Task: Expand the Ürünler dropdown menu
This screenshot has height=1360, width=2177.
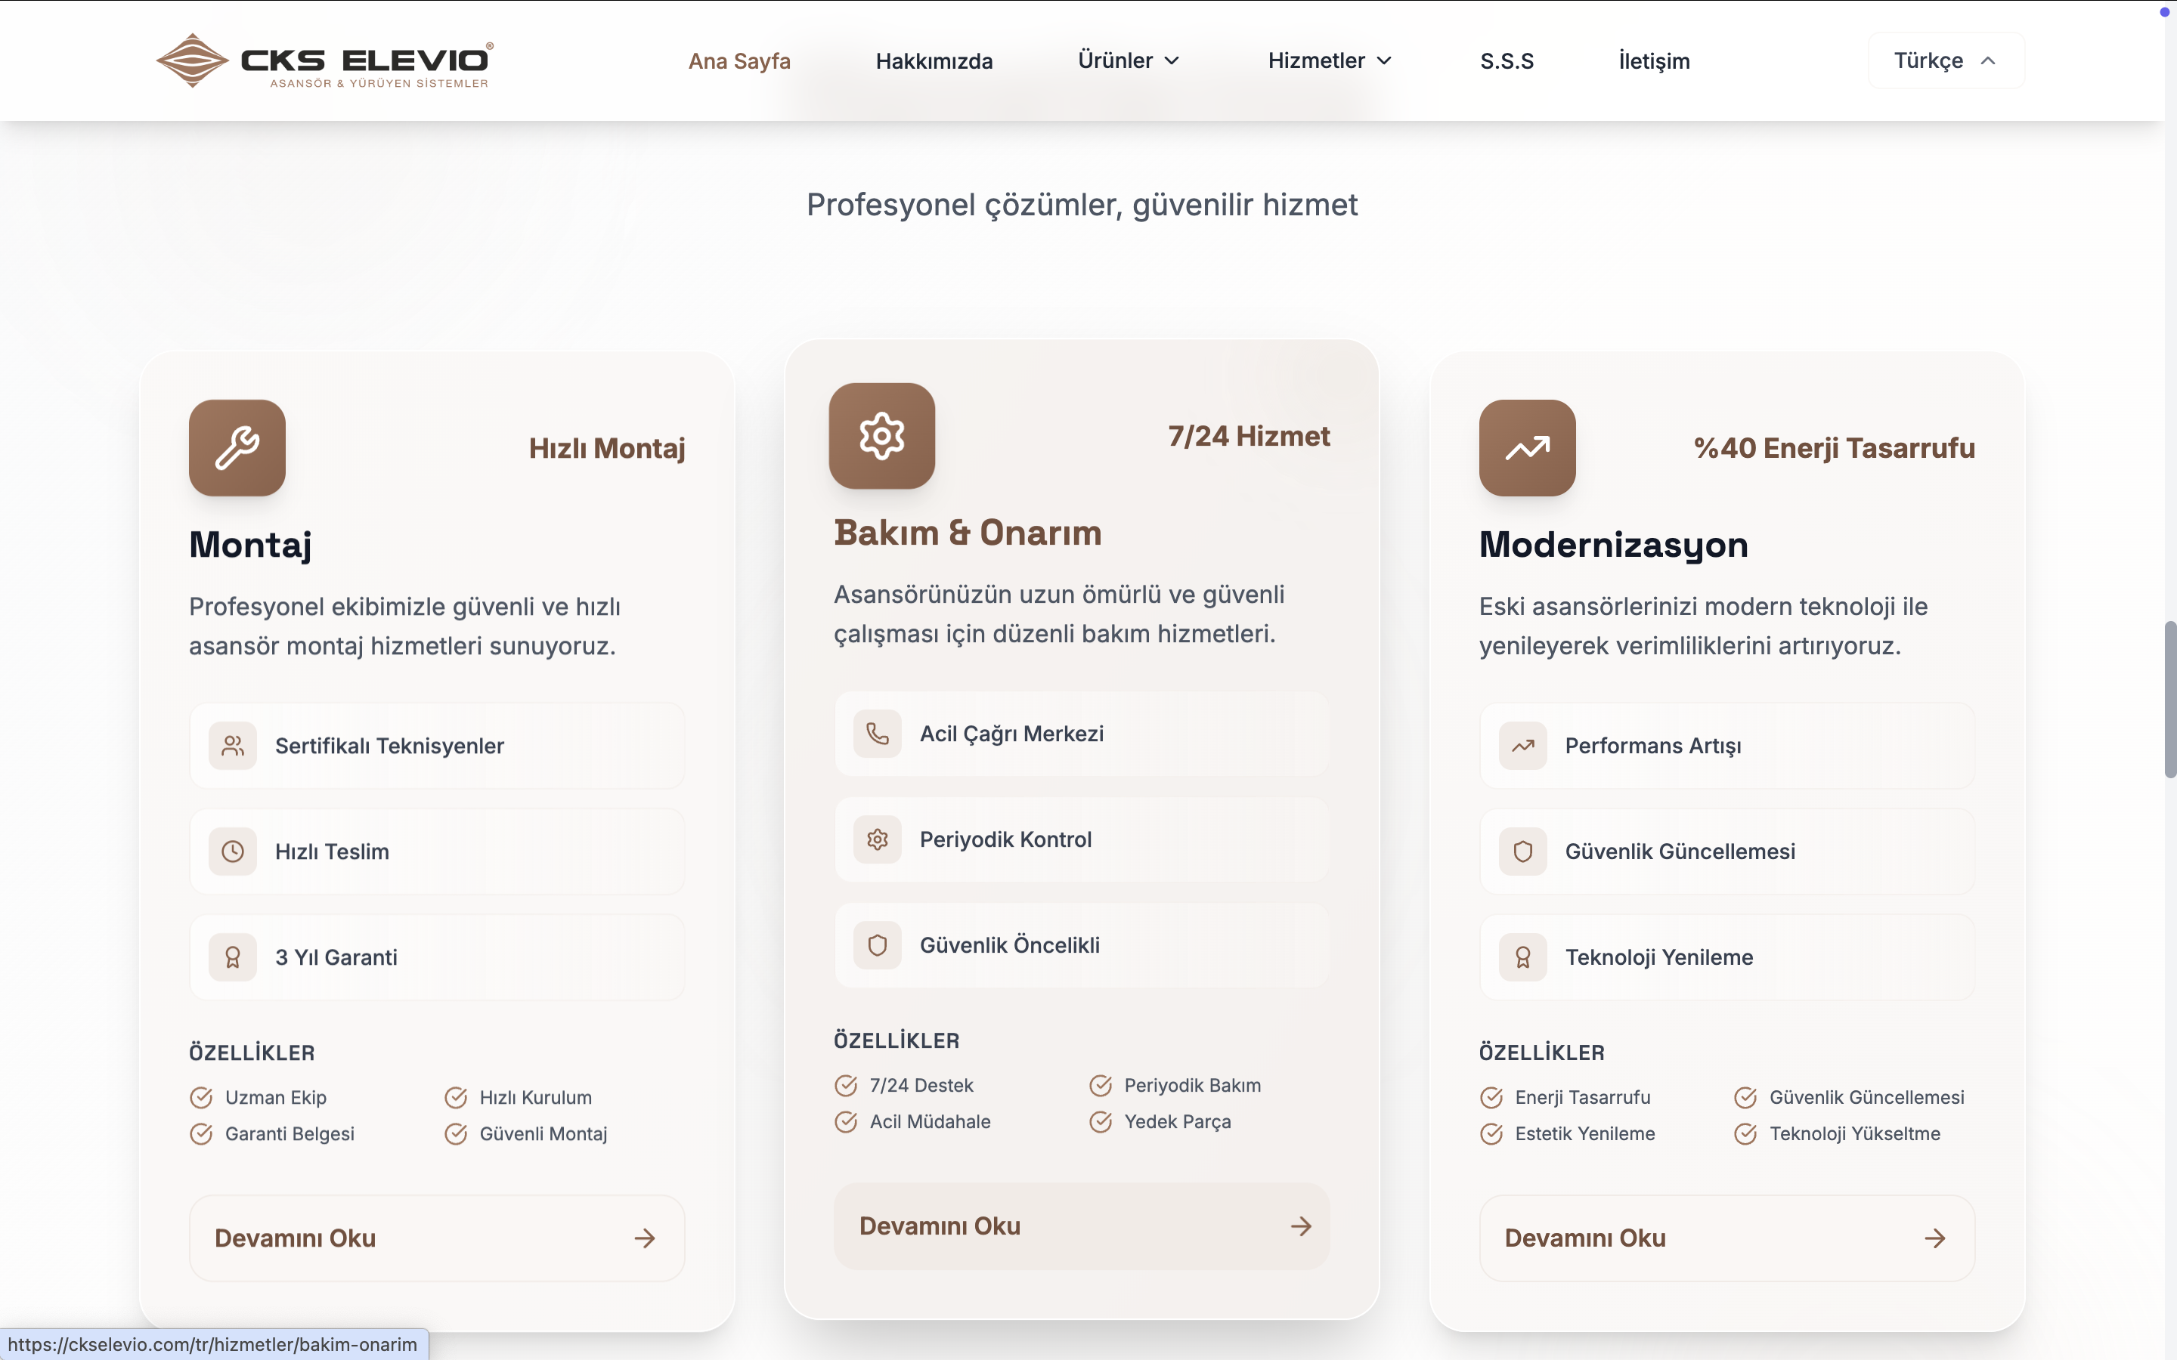Action: [1128, 60]
